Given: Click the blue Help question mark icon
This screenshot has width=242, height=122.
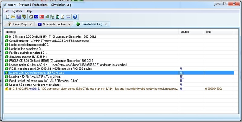Looking at the screenshot, I should click(75, 17).
